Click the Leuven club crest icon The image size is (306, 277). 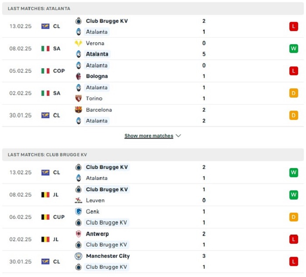[78, 200]
